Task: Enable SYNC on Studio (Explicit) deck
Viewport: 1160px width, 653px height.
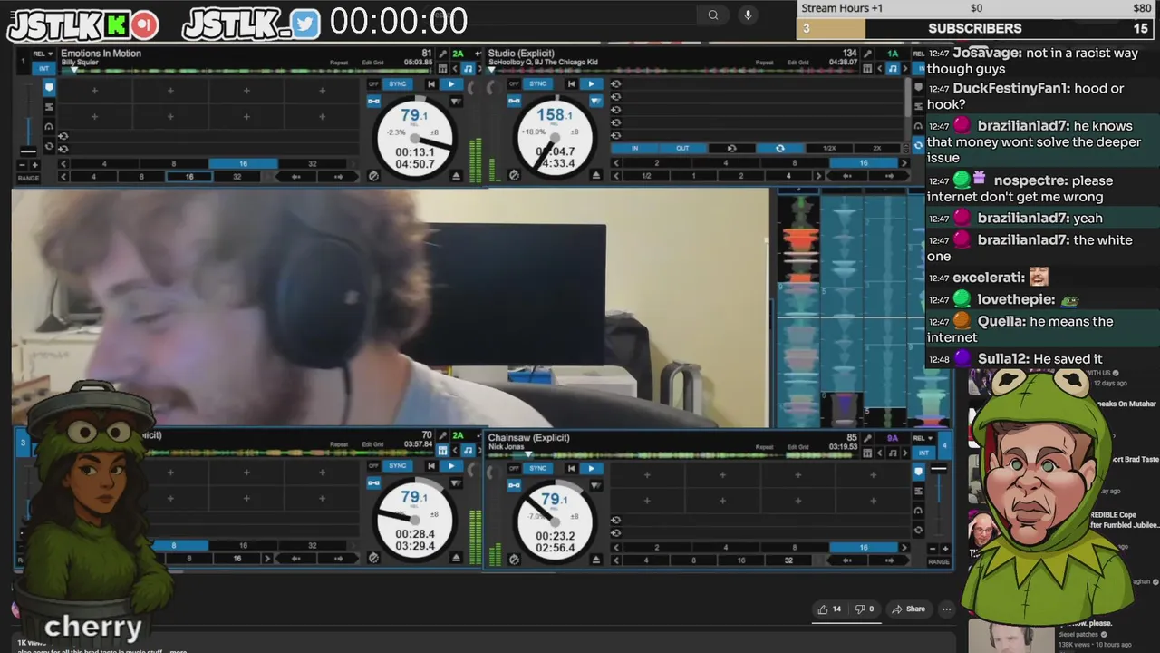Action: 538,84
